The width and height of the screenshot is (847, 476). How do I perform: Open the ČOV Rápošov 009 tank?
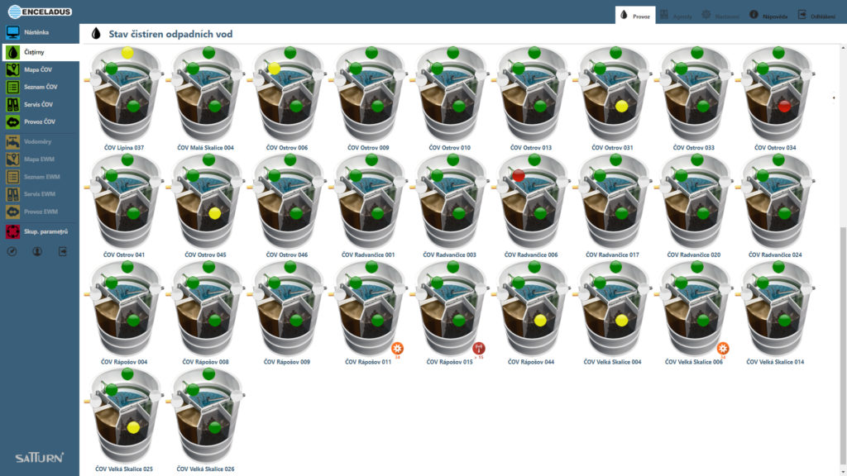(287, 309)
